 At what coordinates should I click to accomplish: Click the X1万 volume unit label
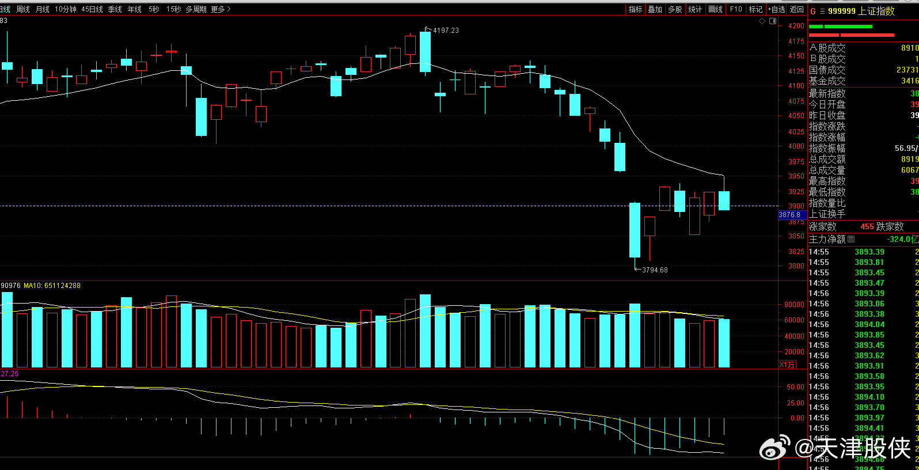point(787,364)
